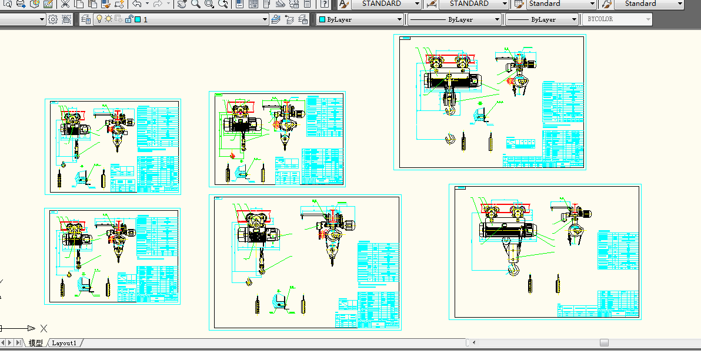The width and height of the screenshot is (701, 357).
Task: Open the Layer States Manager icon
Action: 303,19
